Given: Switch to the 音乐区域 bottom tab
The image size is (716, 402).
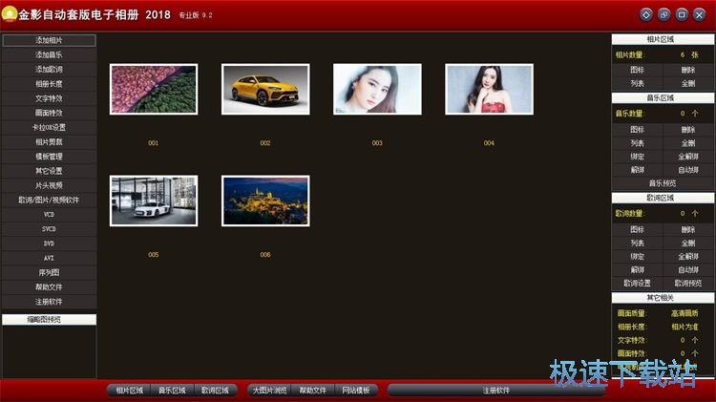Looking at the screenshot, I should tap(172, 391).
